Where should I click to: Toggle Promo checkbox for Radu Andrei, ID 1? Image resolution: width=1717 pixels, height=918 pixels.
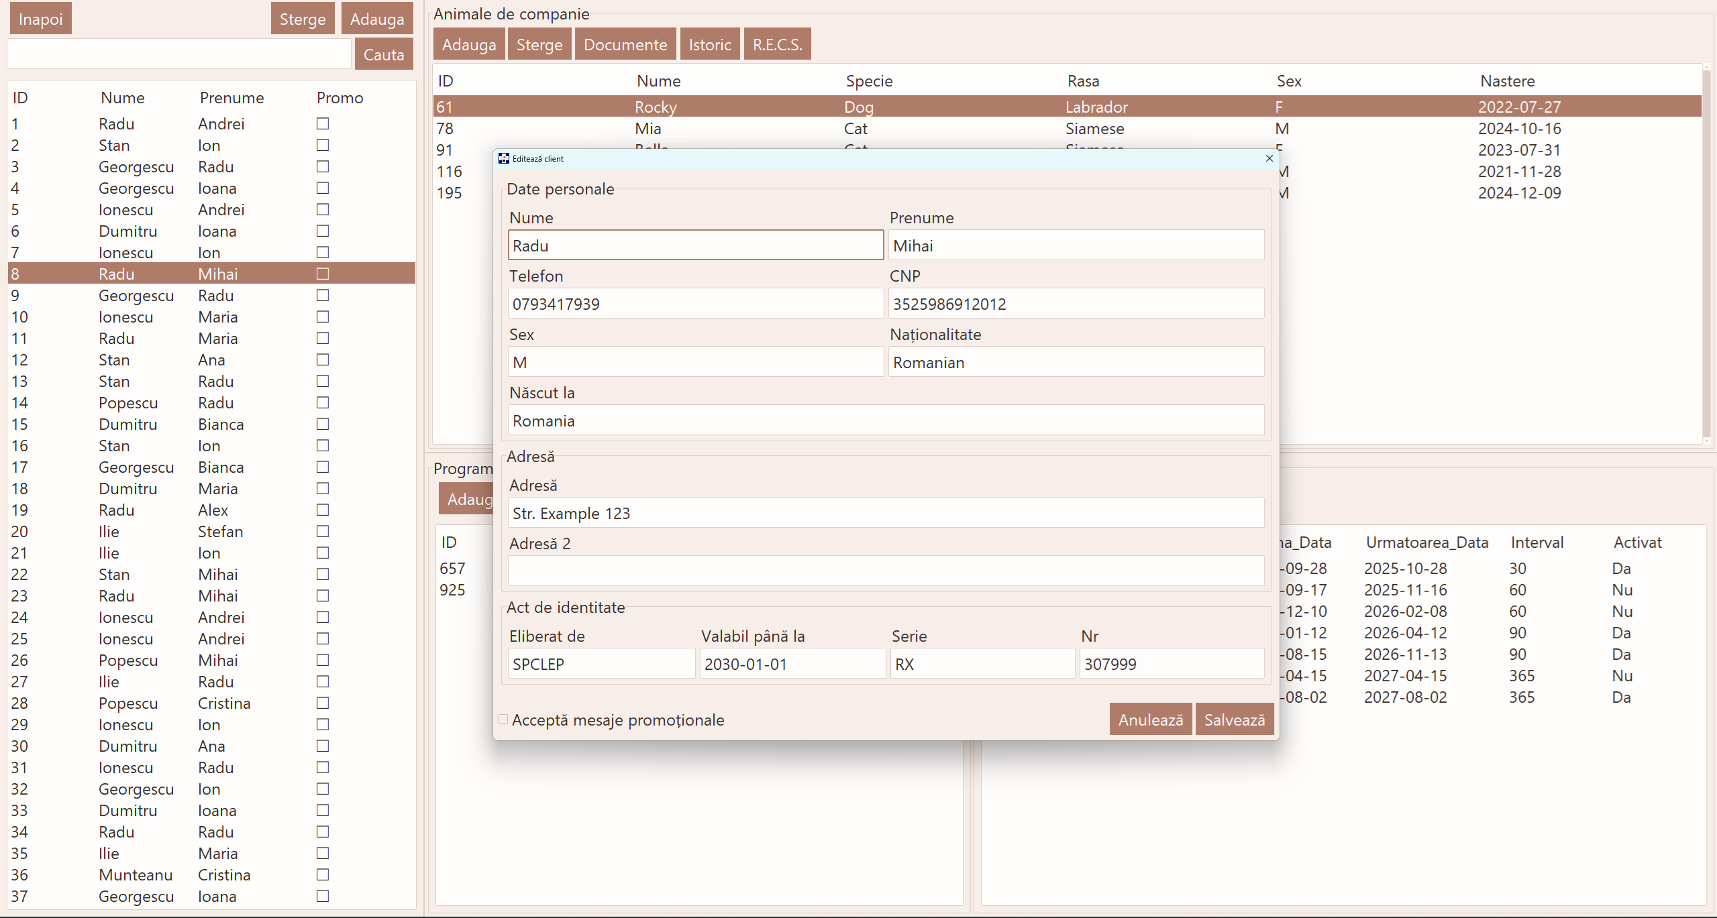click(x=323, y=123)
